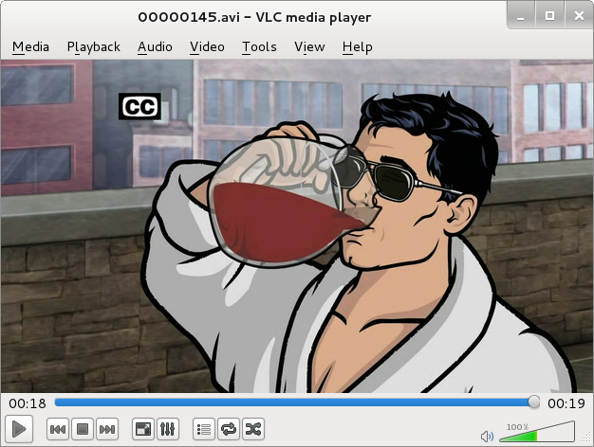
Task: Open the Video menu
Action: [207, 47]
